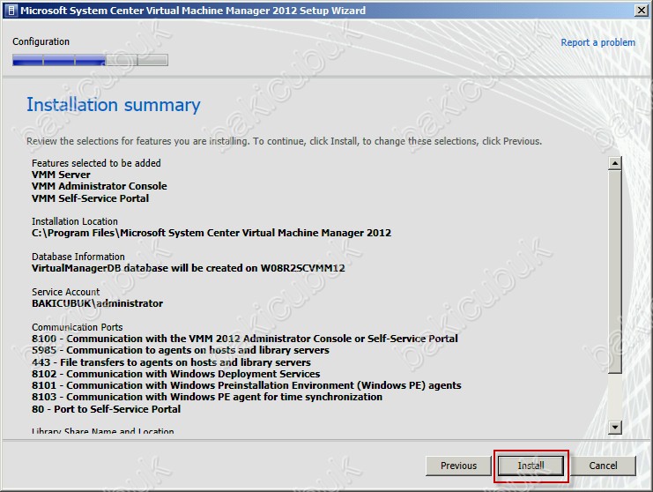Open the Report a problem link
Viewport: 653px width, 492px height.
click(x=597, y=42)
